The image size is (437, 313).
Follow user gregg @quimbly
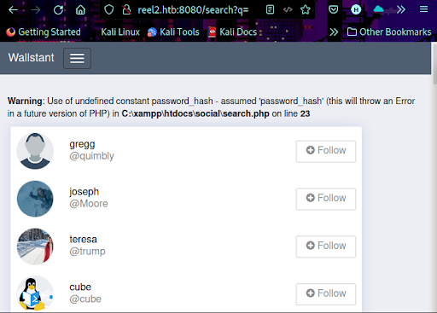click(326, 152)
